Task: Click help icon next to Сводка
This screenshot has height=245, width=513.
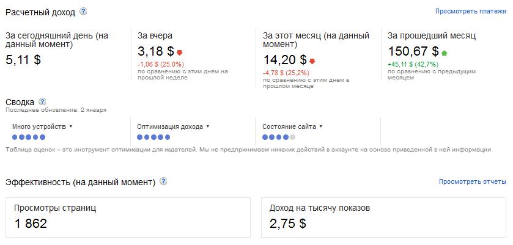Action: pos(42,101)
